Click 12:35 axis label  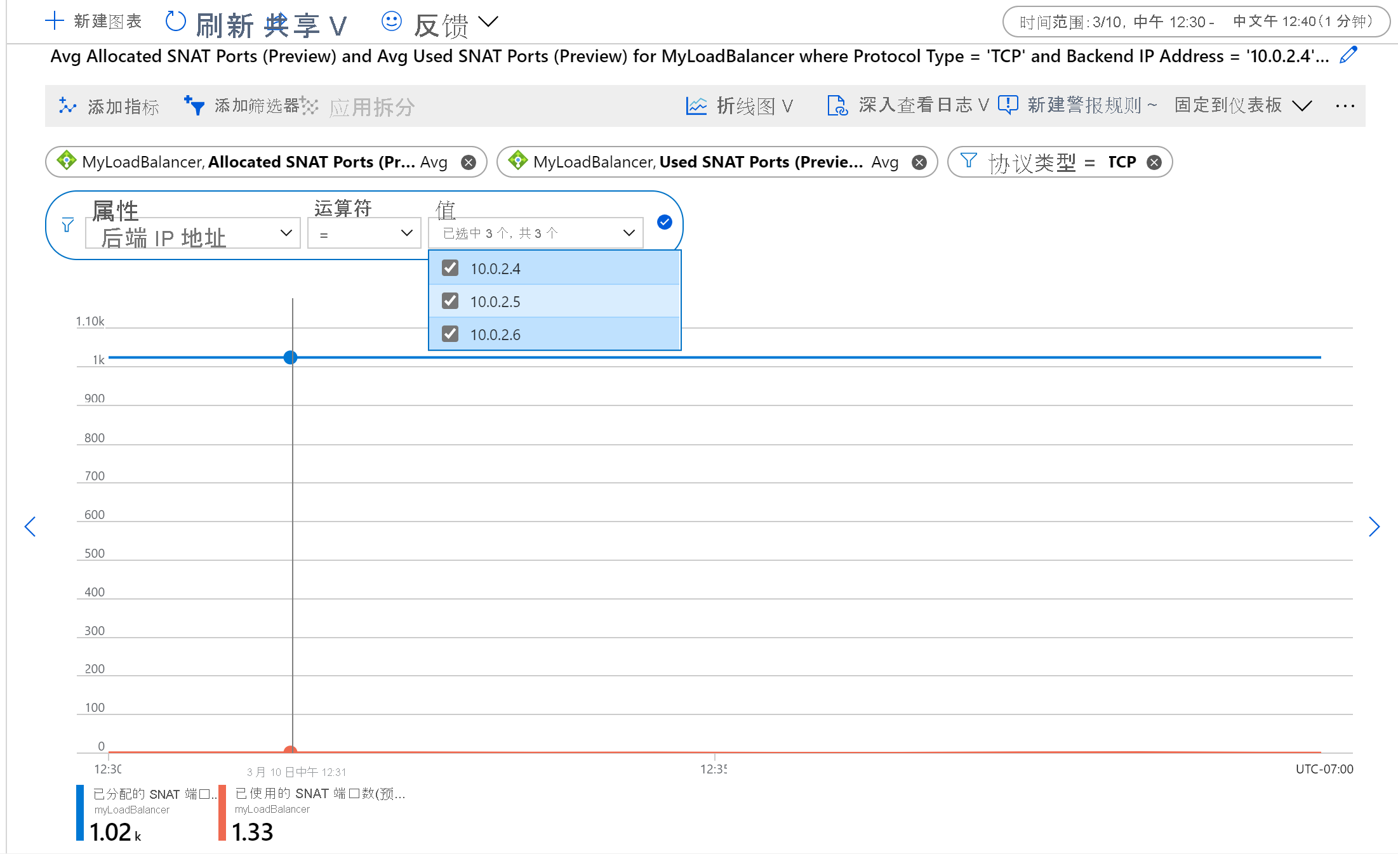pos(714,769)
